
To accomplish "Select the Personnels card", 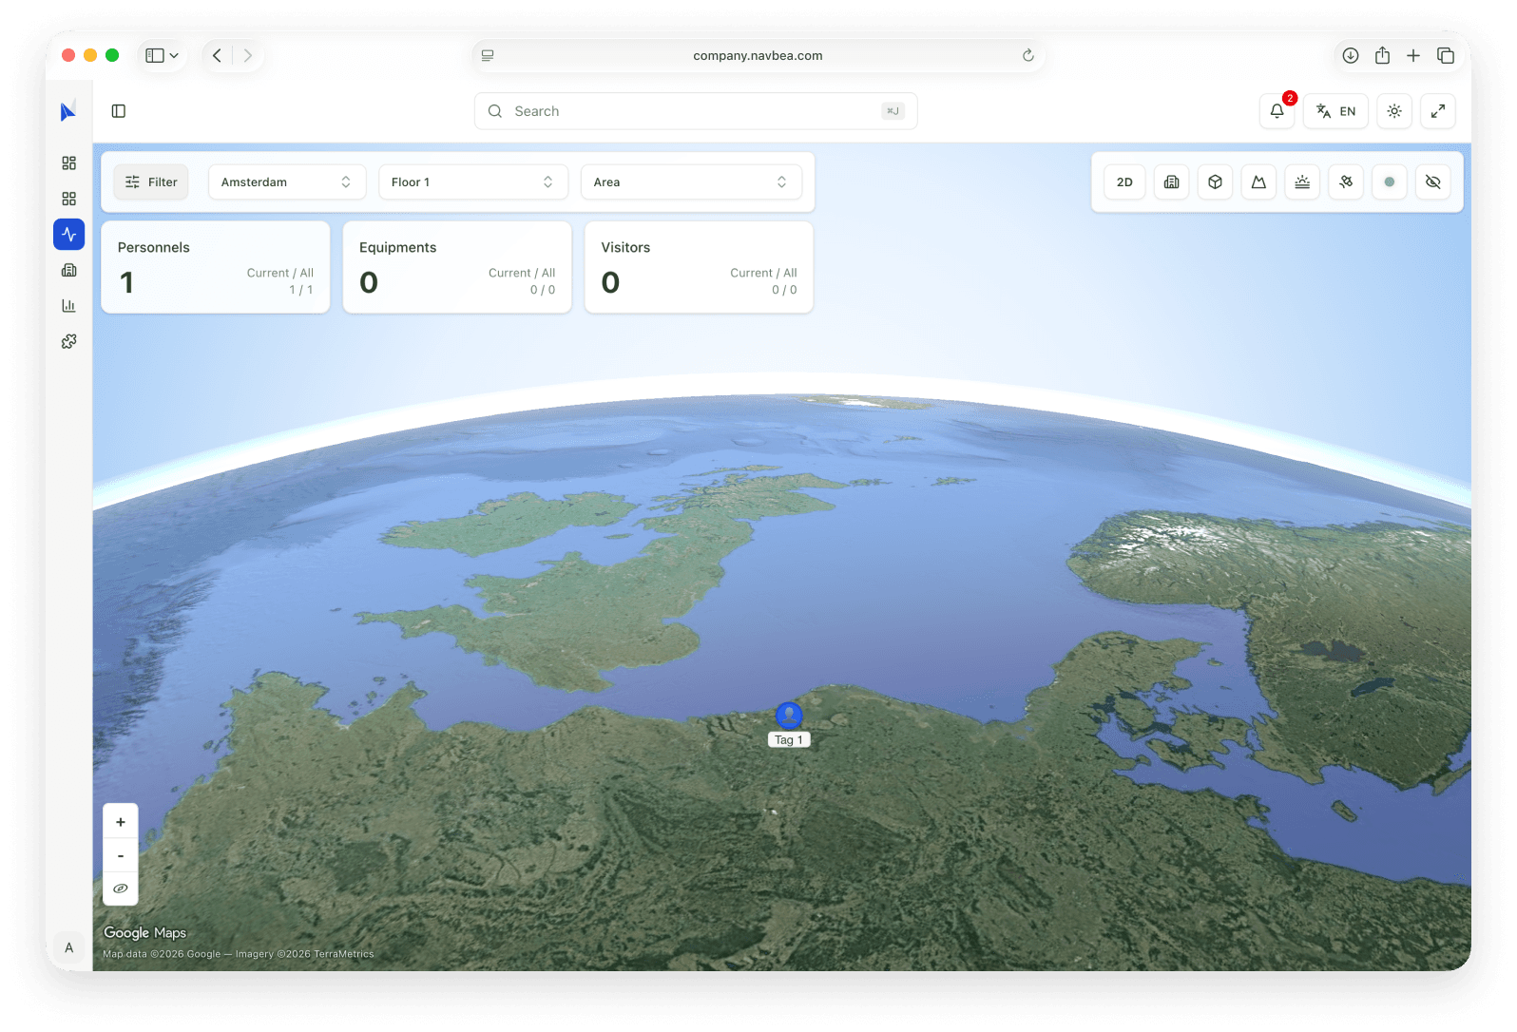I will (216, 267).
